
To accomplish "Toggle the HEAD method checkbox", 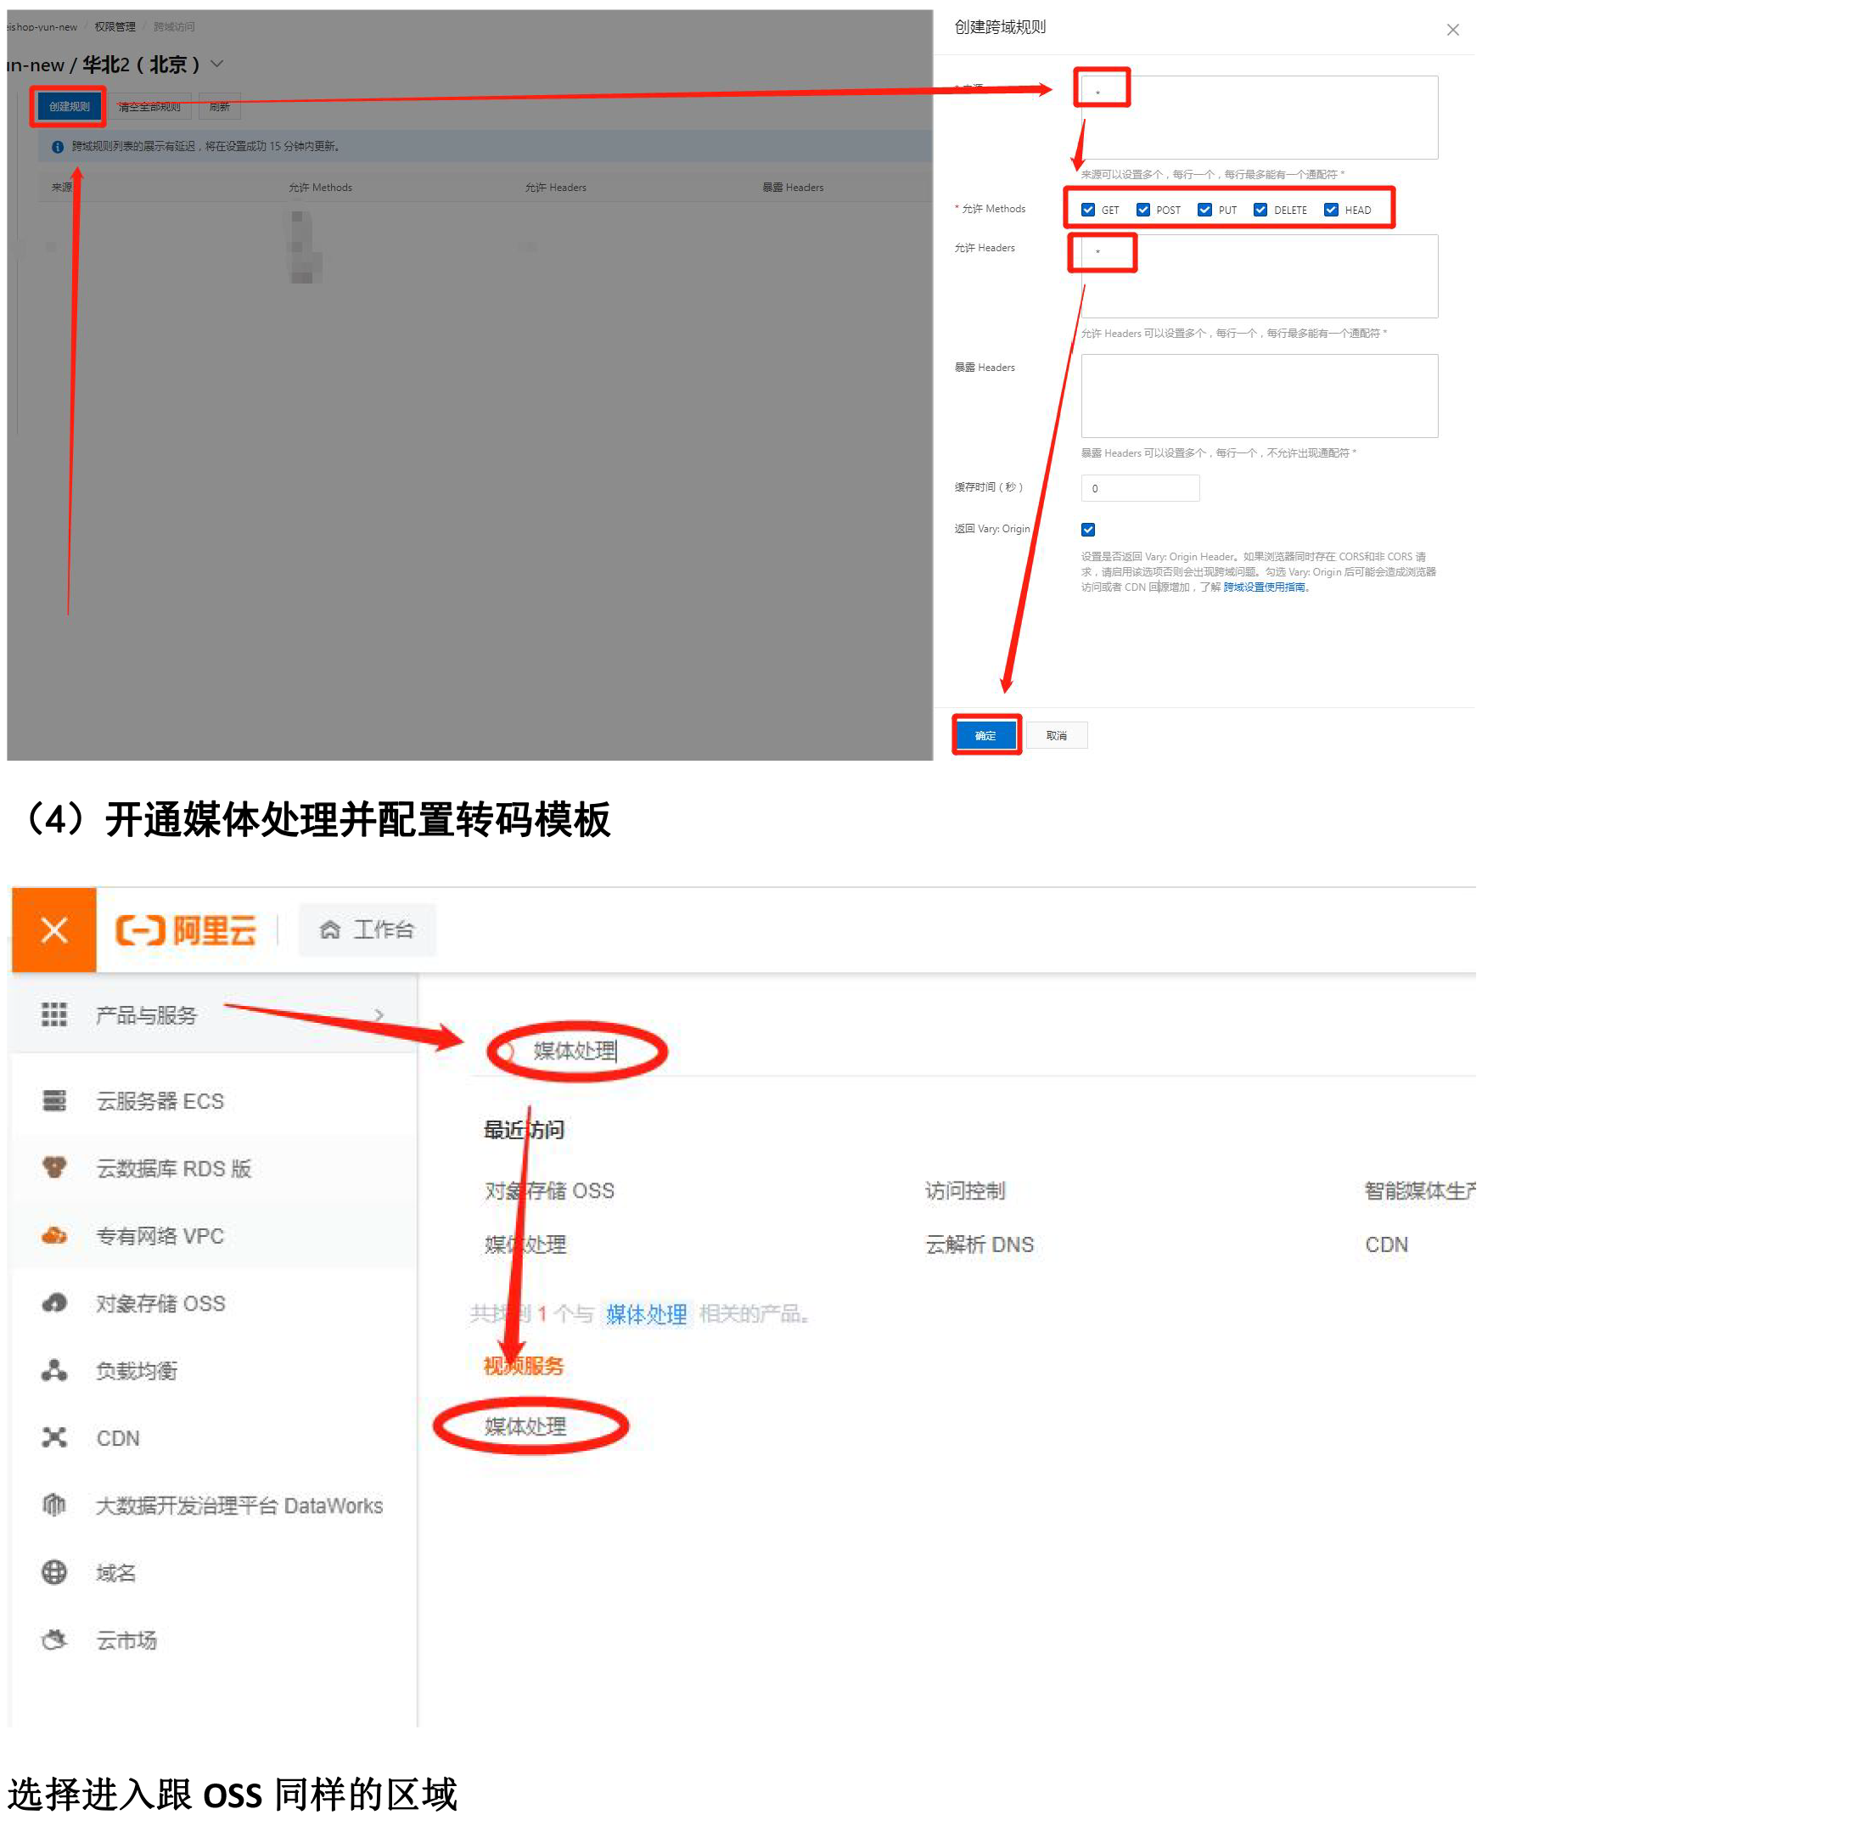I will click(1330, 209).
